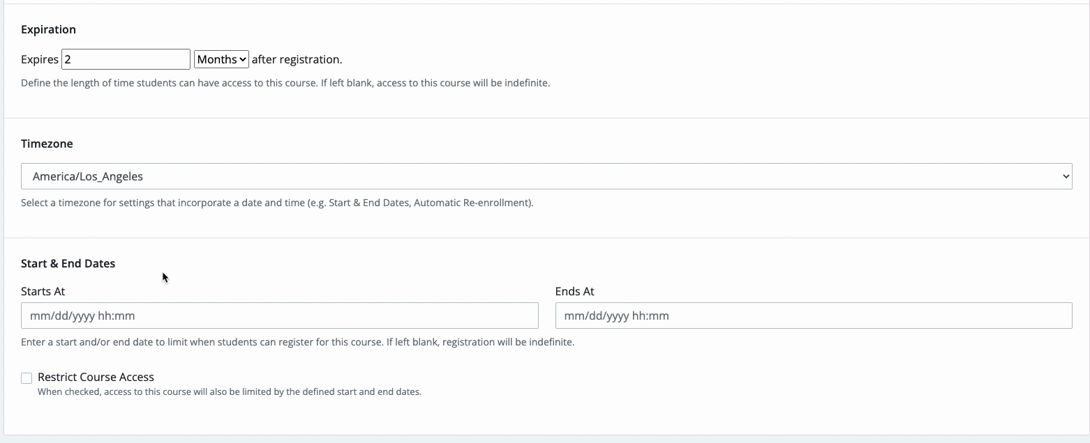Click the Expires label before the number field
This screenshot has width=1090, height=443.
coord(40,59)
